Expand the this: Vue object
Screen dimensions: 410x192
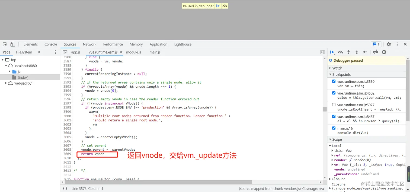332,151
